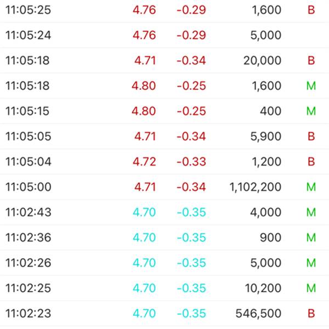Tap the 4.80 price at 11:05:15
The width and height of the screenshot is (329, 329).
coord(144,111)
